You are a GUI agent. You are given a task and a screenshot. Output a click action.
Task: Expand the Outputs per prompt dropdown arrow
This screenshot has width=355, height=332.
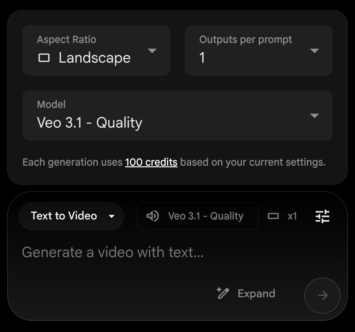[314, 51]
